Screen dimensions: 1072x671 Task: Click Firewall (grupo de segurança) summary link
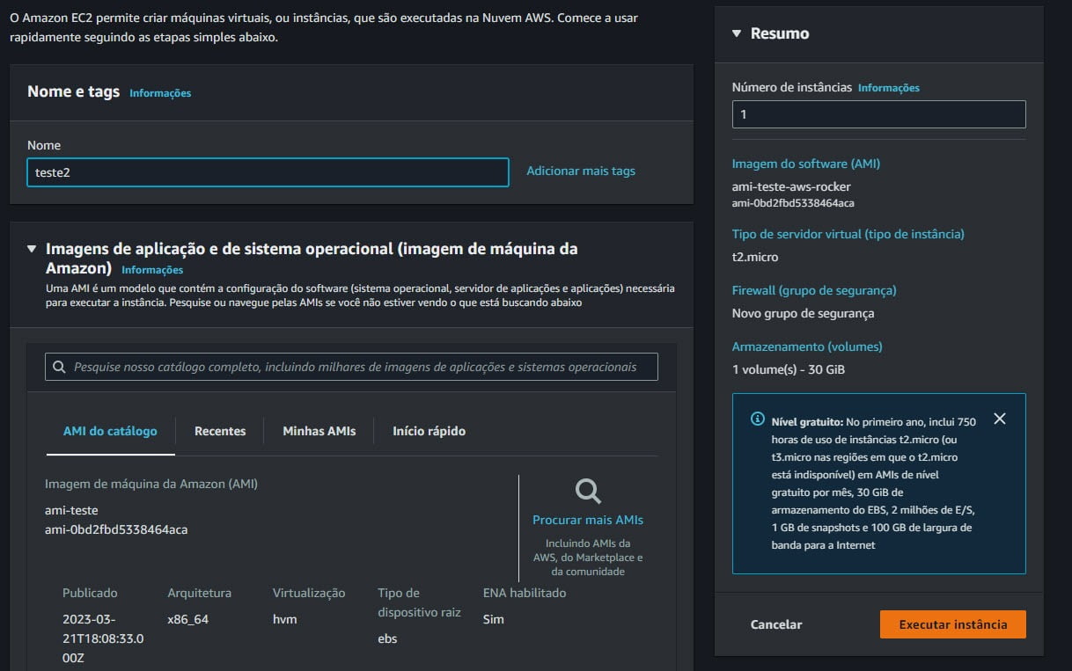coord(814,290)
